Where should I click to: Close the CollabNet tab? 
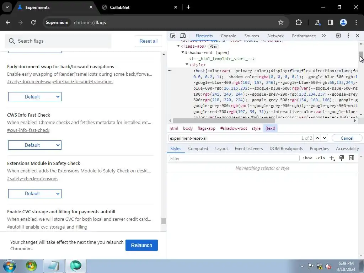click(x=176, y=7)
